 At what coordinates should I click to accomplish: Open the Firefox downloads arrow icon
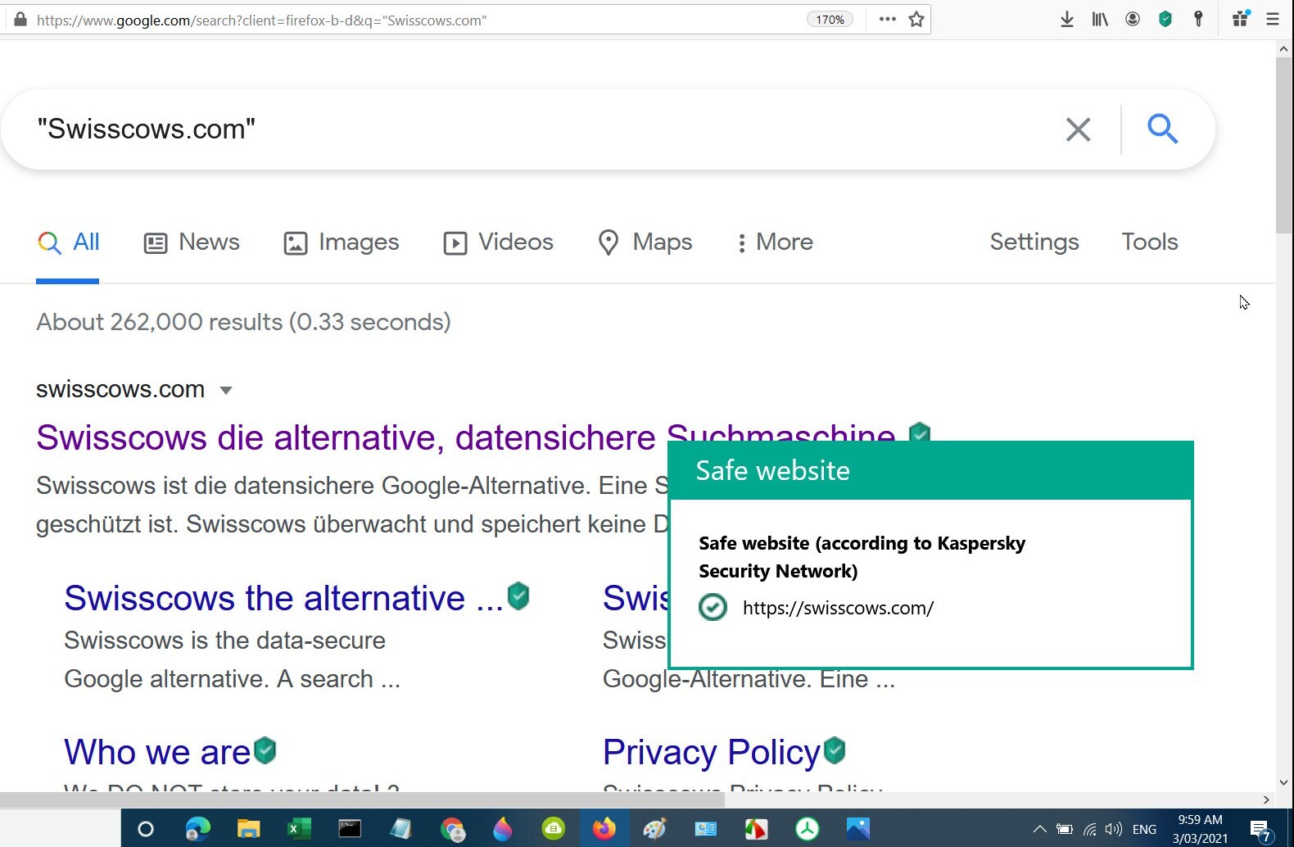click(1066, 20)
